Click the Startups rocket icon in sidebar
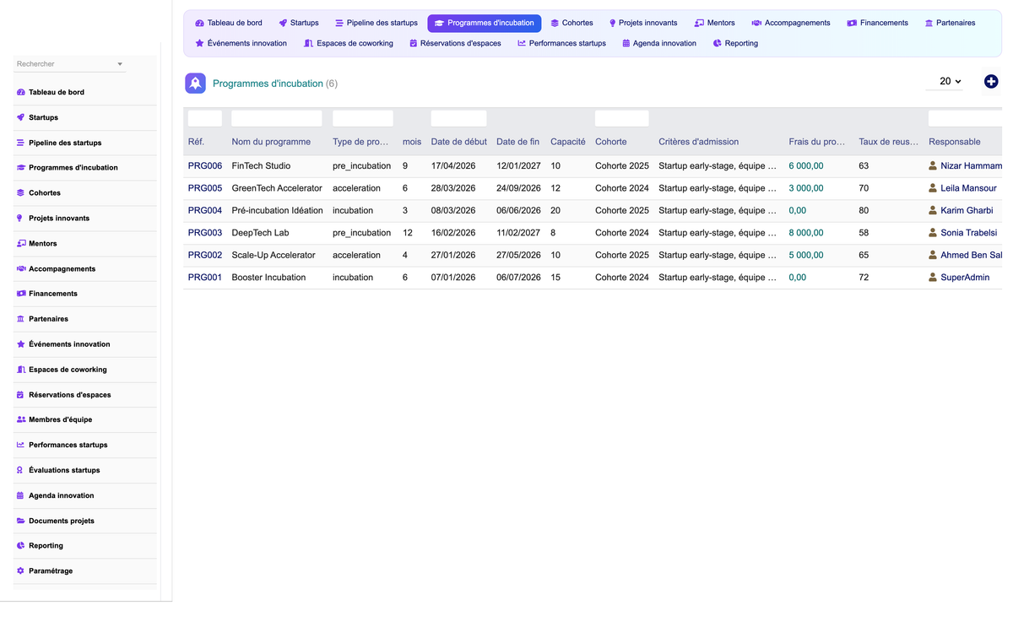 [x=21, y=117]
